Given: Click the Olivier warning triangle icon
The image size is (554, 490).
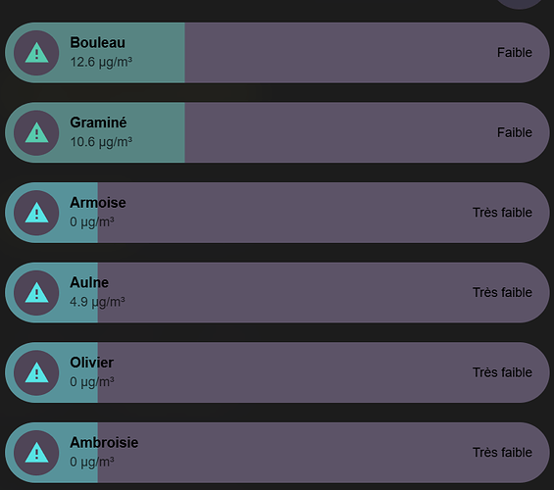Looking at the screenshot, I should click(x=36, y=372).
